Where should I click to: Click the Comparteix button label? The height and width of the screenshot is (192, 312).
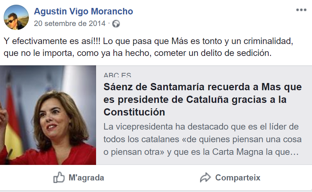pos(238,178)
